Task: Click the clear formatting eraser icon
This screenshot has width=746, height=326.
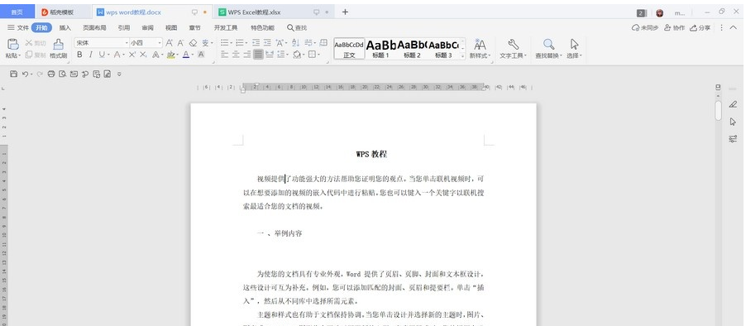Action: pyautogui.click(x=193, y=43)
